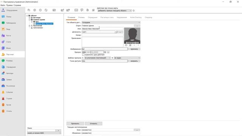242x136 pixels.
Task: Click the plus-circle add toolbar icon
Action: point(34,10)
